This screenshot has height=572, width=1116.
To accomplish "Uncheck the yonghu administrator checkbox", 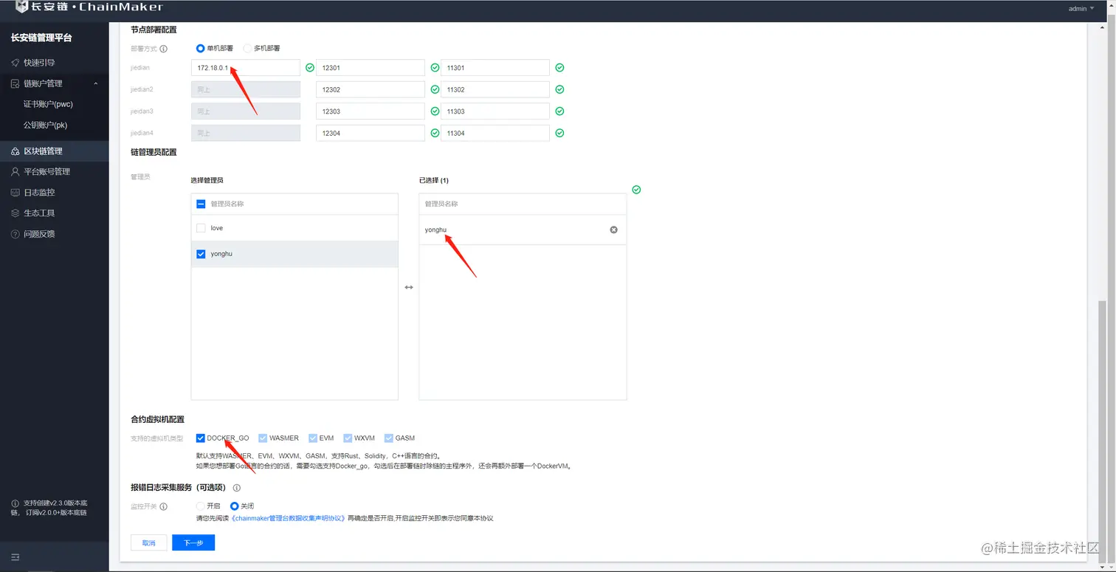I will point(201,254).
